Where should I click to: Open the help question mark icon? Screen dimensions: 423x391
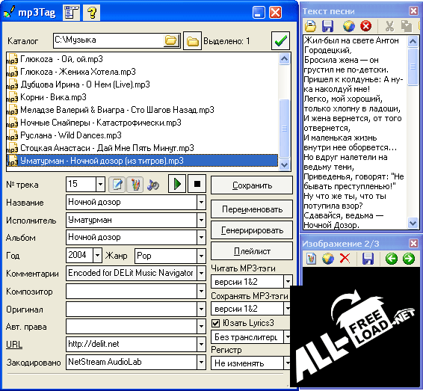(x=92, y=13)
